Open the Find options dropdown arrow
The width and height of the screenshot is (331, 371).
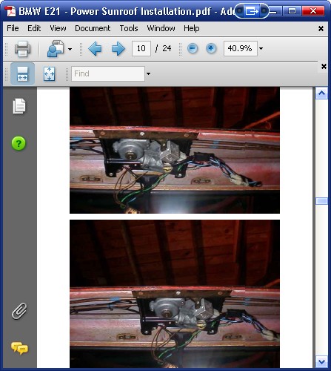pyautogui.click(x=148, y=73)
